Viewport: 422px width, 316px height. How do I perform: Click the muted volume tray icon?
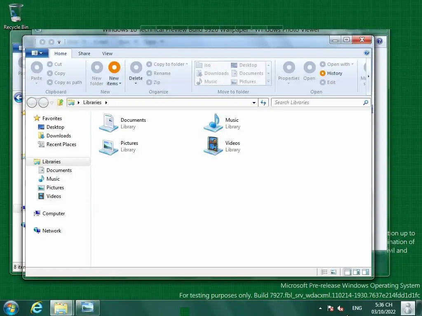click(340, 308)
